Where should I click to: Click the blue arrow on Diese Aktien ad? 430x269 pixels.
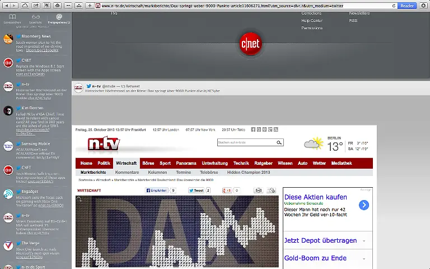click(x=364, y=205)
